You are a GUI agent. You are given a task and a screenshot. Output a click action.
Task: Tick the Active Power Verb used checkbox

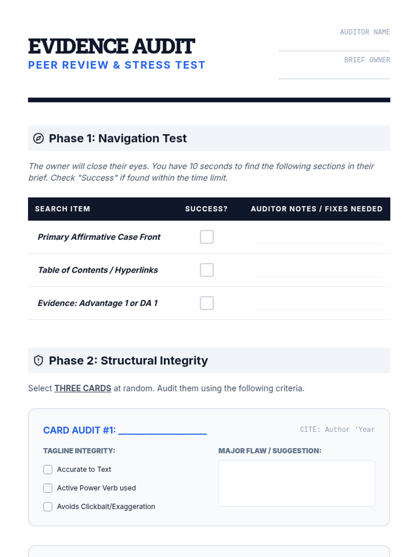coord(48,488)
